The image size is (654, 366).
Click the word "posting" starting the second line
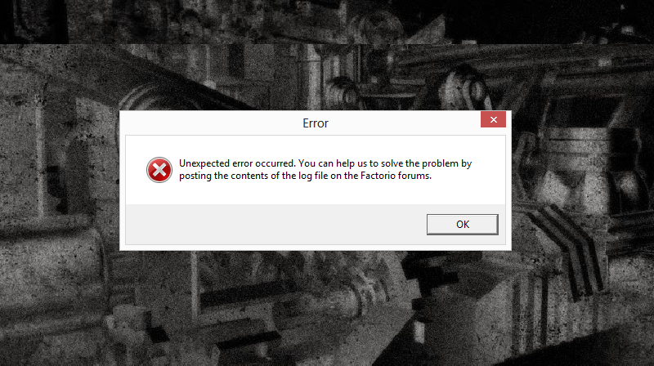(x=195, y=176)
